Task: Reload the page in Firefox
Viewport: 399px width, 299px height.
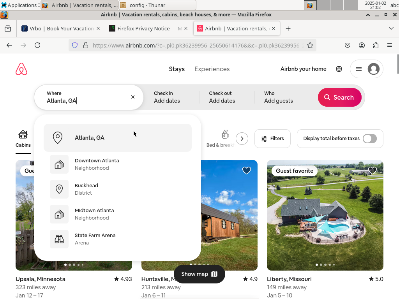Action: [x=37, y=45]
